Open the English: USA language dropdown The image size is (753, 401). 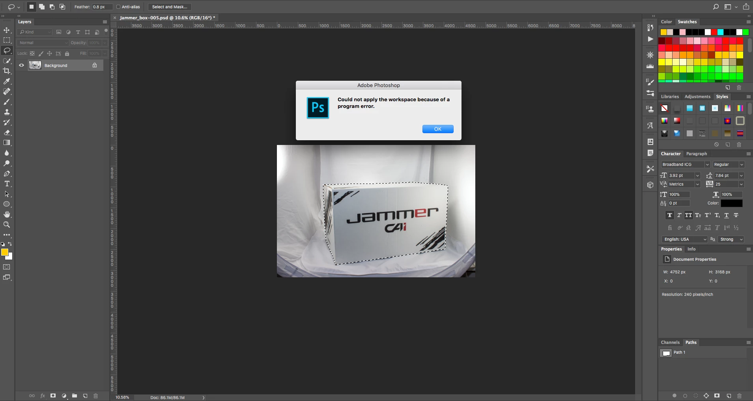(x=685, y=239)
